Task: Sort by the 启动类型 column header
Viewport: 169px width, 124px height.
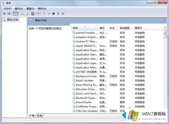Action: 126,28
